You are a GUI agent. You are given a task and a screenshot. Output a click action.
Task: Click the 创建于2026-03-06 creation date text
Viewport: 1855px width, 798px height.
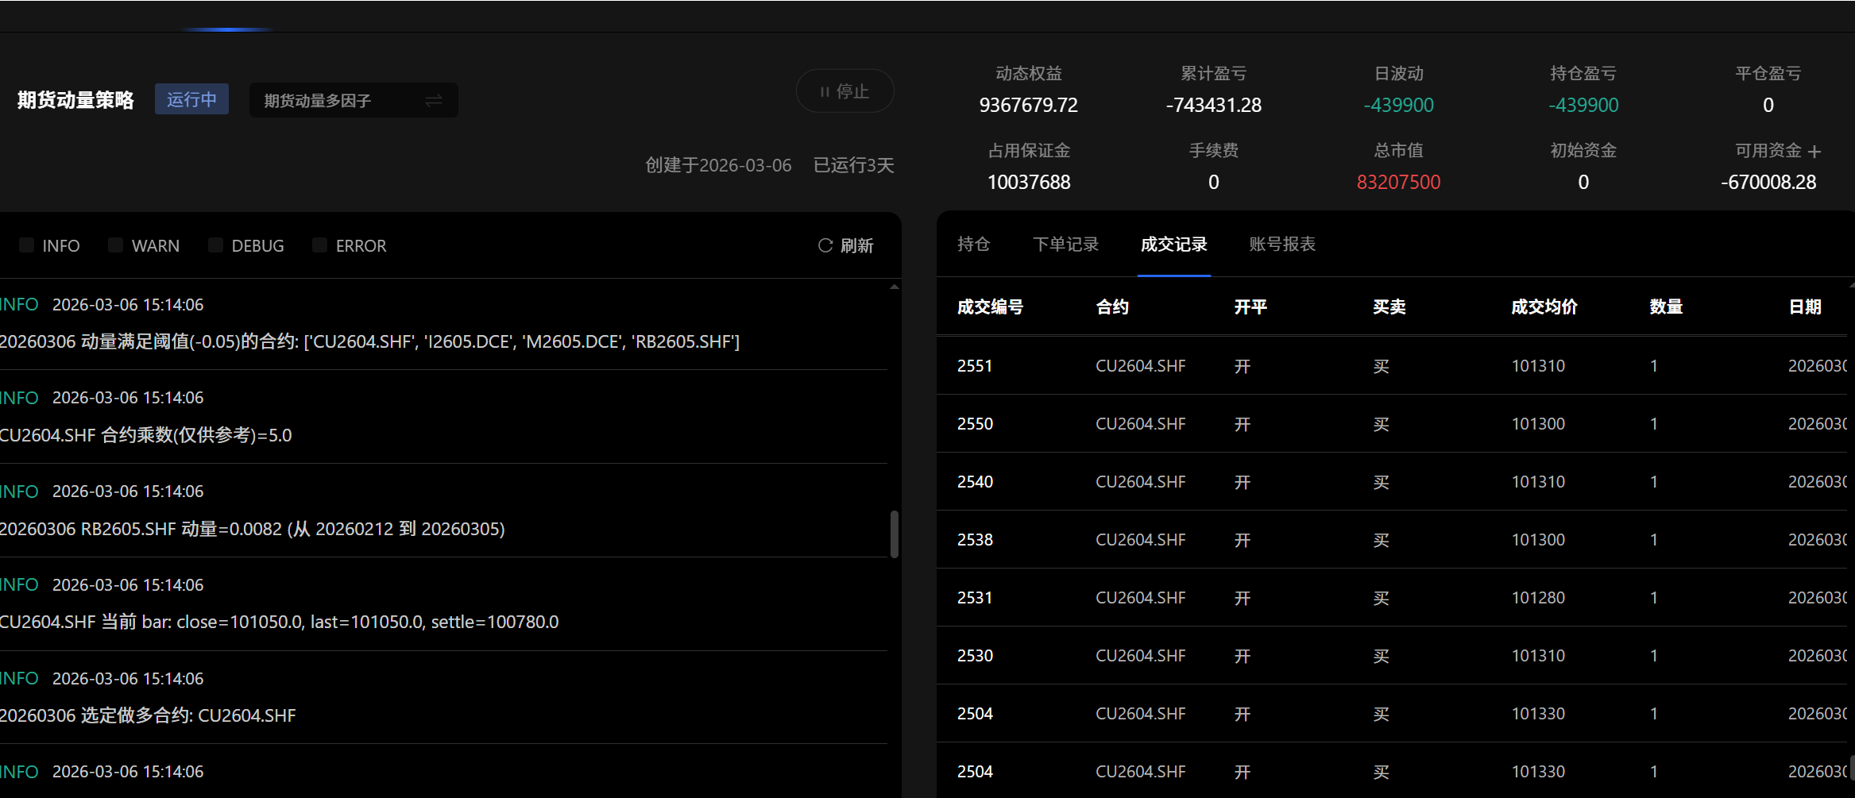718,165
